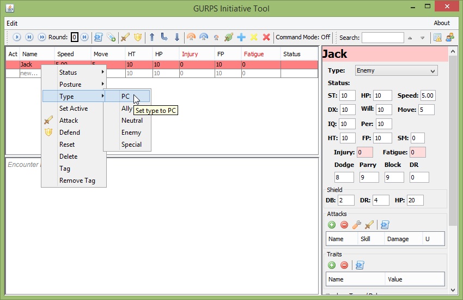Remove an attack with red minus in Attacks
Viewport: 463px width, 300px height.
coord(344,225)
